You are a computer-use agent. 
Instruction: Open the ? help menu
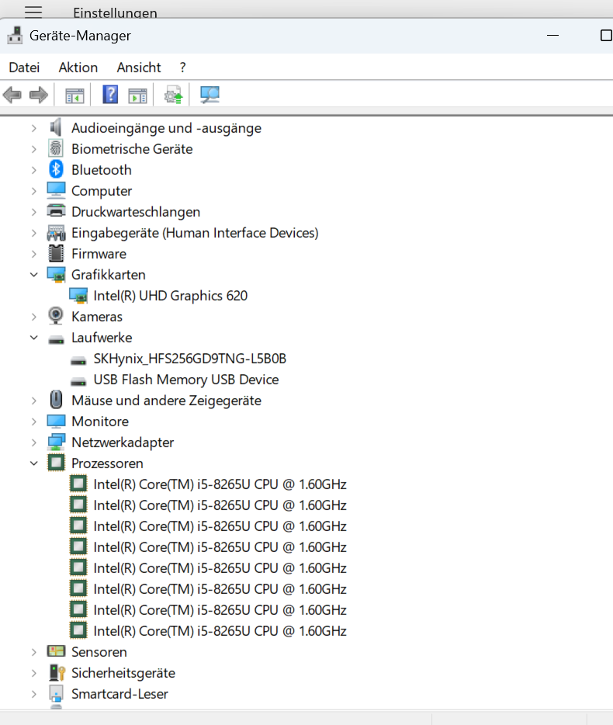[x=182, y=68]
